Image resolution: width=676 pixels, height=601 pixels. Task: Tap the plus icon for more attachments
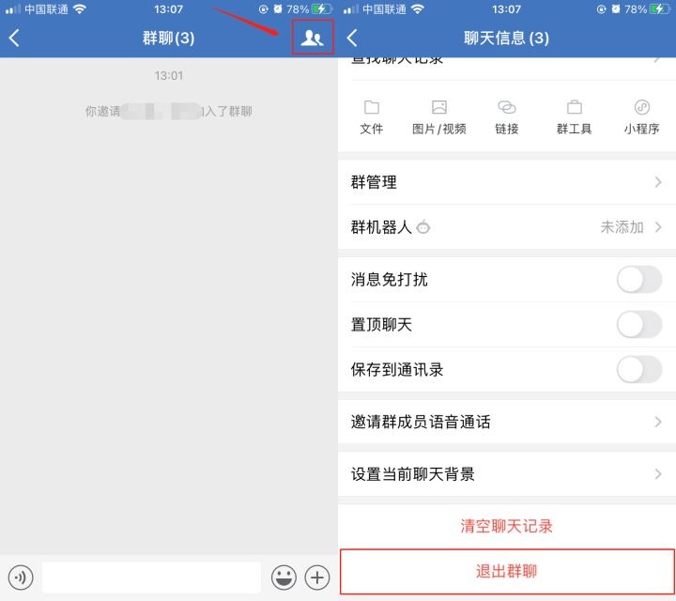click(317, 578)
